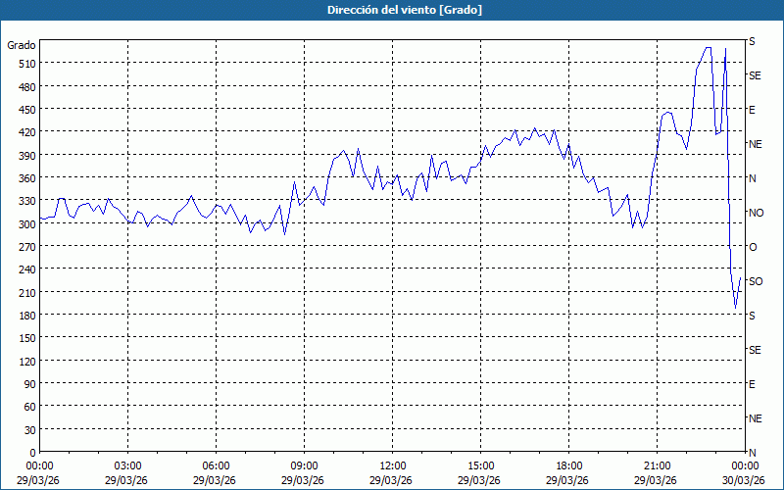Click the 360 degree tick label

[24, 177]
